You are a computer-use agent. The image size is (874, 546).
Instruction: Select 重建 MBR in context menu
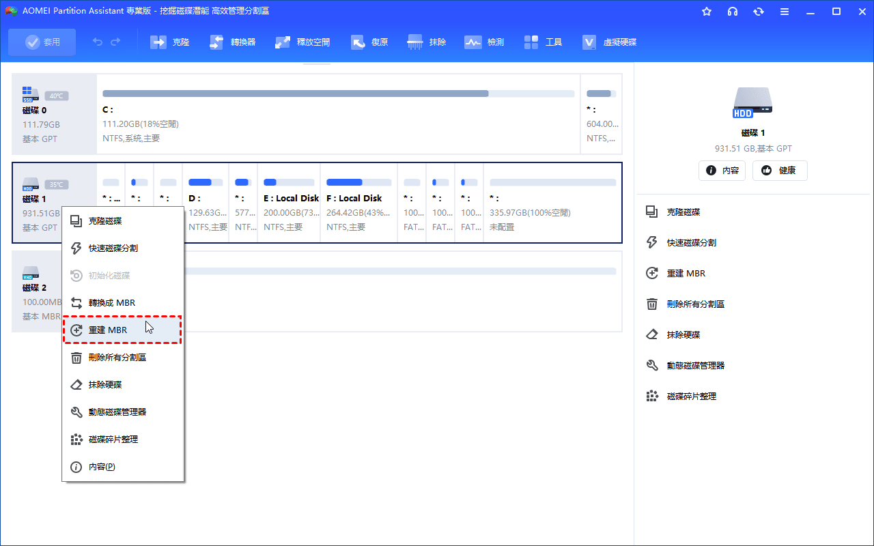click(x=108, y=330)
